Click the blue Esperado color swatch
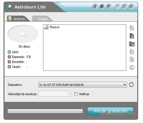The image size is (143, 123). pyautogui.click(x=9, y=57)
